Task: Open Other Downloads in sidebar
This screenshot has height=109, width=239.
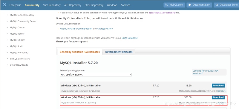Action: tap(19, 65)
